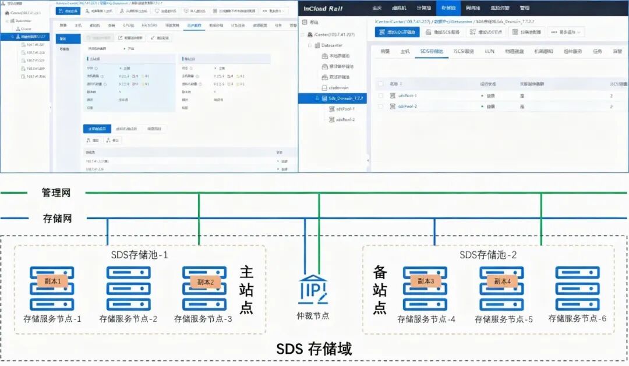
Task: Click the 增加SDS存储池 button
Action: point(397,32)
